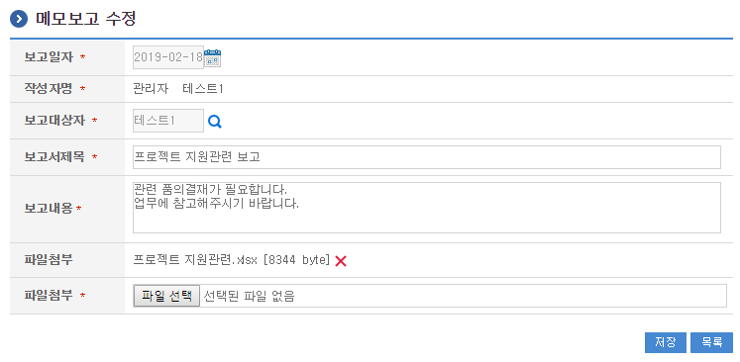The image size is (740, 362).
Task: Focus the 보고대상자 input field
Action: (x=168, y=121)
